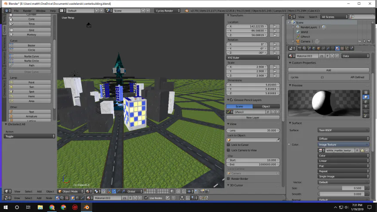Open Object properties tab icon
Image resolution: width=377 pixels, height=212 pixels.
(x=318, y=48)
